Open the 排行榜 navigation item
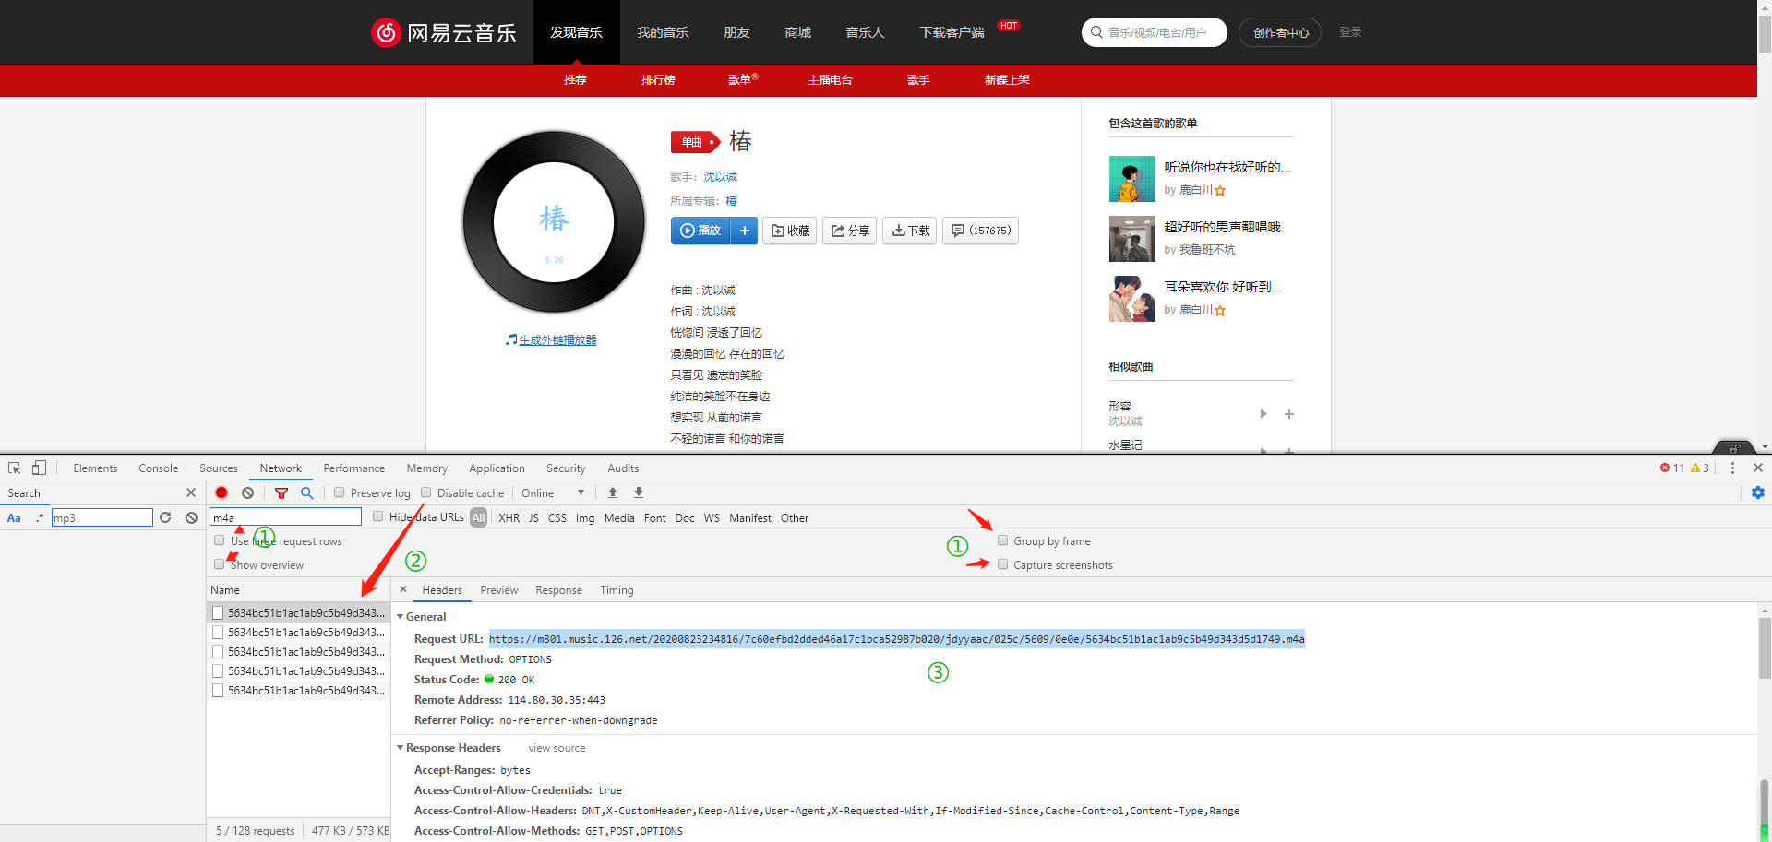1772x842 pixels. (x=658, y=80)
